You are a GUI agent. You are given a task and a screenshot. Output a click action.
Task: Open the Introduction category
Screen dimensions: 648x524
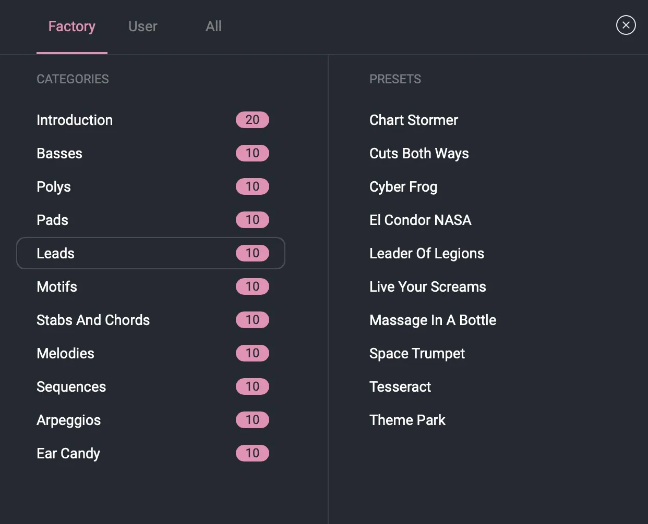coord(75,120)
